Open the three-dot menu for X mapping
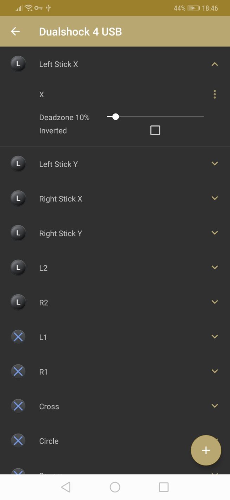This screenshot has height=500, width=230. 215,94
